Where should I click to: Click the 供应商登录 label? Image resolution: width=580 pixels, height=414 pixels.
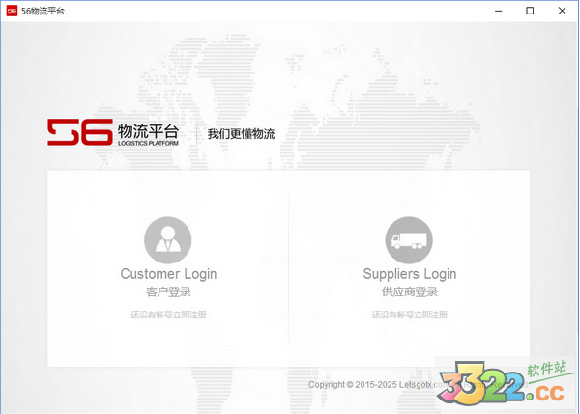410,291
